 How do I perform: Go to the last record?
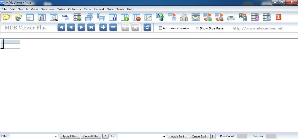tap(91, 27)
